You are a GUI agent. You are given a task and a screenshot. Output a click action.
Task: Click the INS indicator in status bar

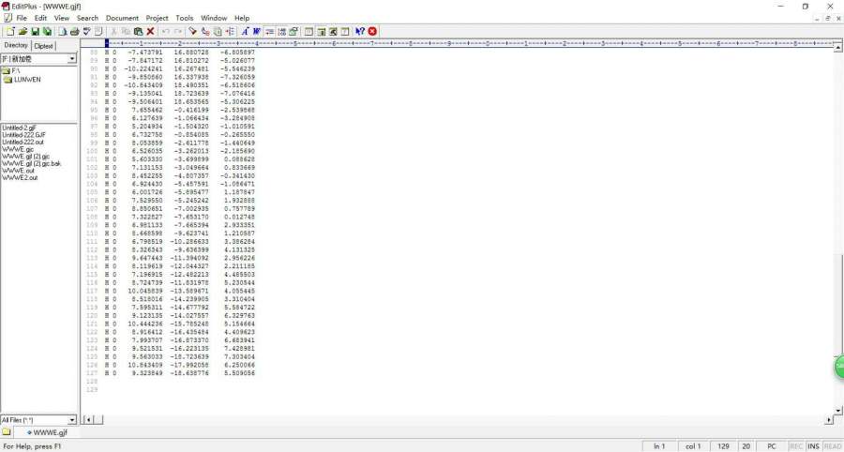tap(813, 446)
